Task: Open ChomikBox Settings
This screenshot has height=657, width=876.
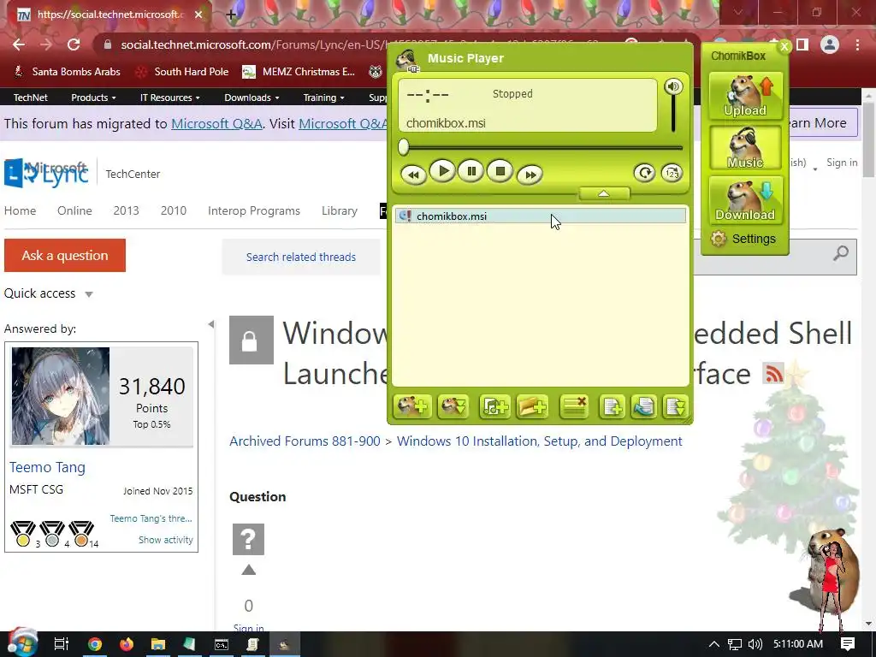Action: click(743, 239)
